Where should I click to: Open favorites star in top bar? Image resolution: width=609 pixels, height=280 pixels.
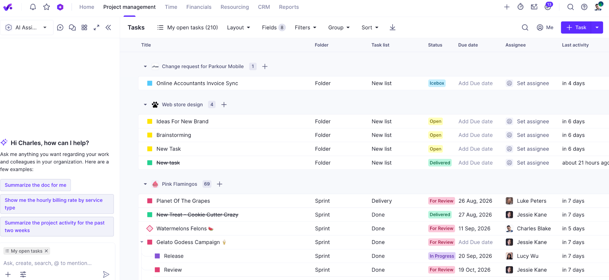[47, 7]
